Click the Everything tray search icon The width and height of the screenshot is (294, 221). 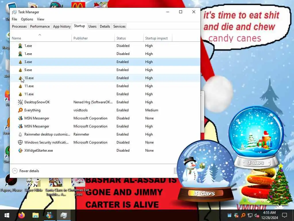(x=243, y=215)
